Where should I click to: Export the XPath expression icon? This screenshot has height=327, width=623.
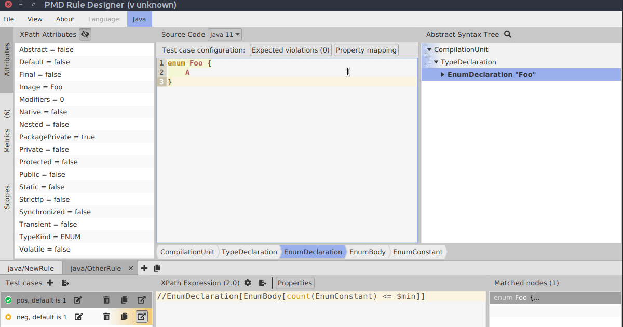pyautogui.click(x=263, y=283)
